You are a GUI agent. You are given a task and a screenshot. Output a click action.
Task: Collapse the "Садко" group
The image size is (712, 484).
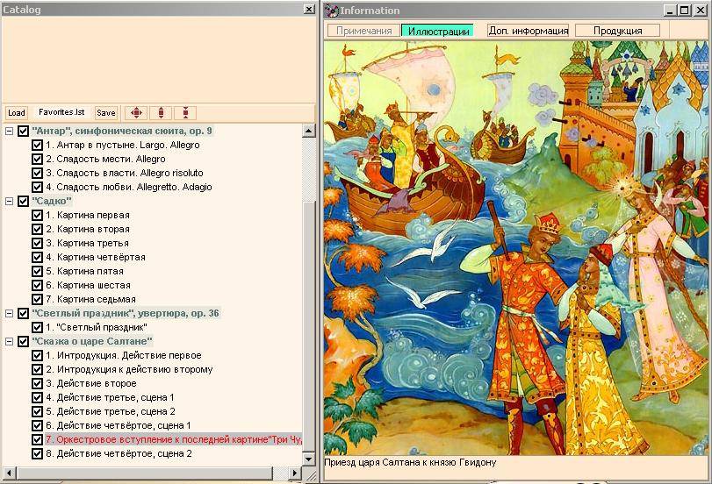click(x=9, y=201)
